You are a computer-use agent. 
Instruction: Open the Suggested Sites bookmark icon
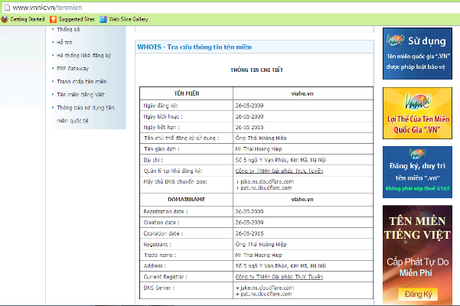point(55,19)
